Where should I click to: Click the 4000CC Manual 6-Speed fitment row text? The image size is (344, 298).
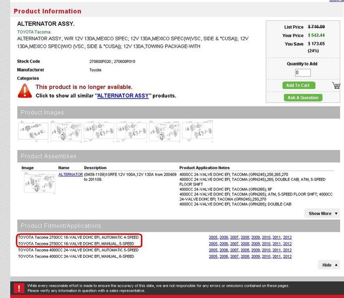76,257
